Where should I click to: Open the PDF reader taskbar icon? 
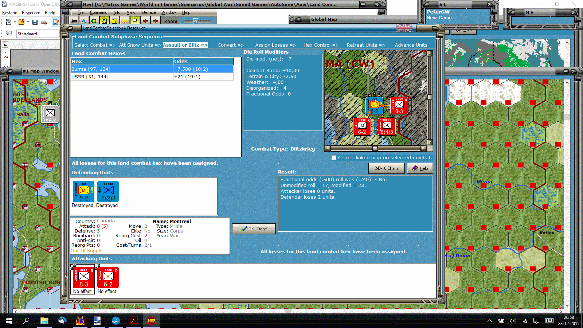(x=133, y=320)
